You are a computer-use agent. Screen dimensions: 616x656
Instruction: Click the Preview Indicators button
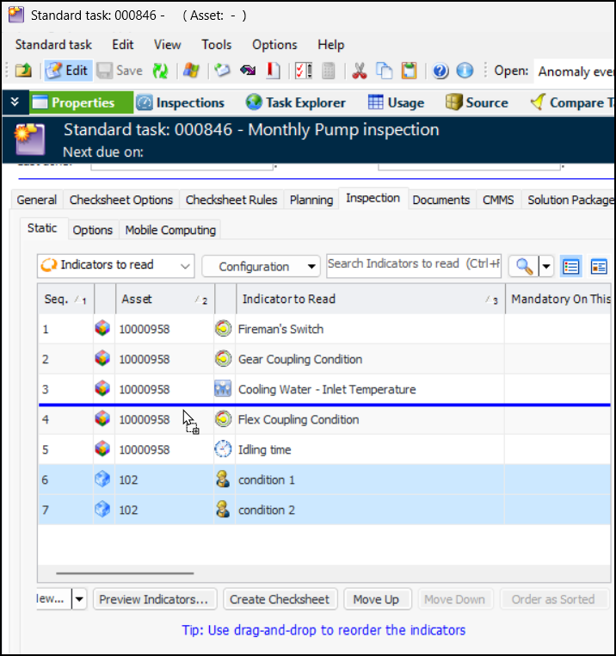pyautogui.click(x=155, y=599)
